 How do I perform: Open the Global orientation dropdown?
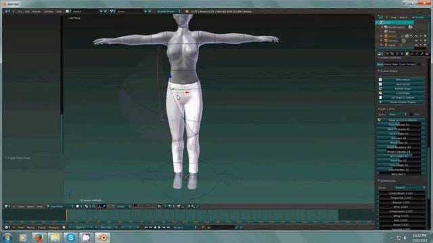click(123, 207)
